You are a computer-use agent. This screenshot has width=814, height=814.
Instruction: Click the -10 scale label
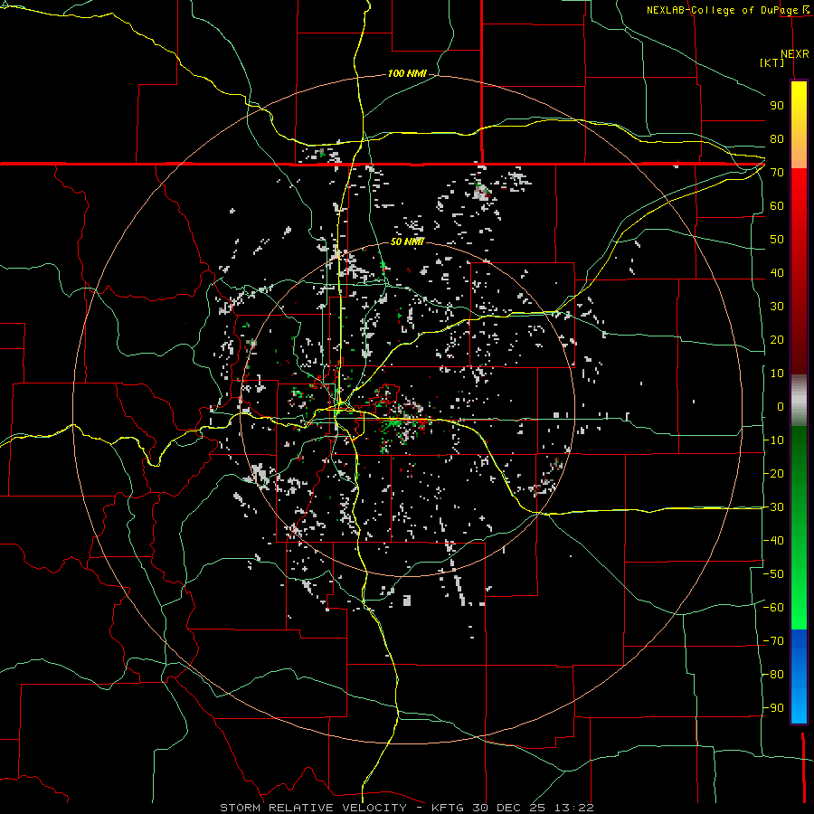tap(773, 440)
